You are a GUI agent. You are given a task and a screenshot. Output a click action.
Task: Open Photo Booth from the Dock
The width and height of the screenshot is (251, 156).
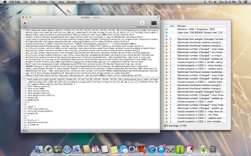(x=142, y=149)
